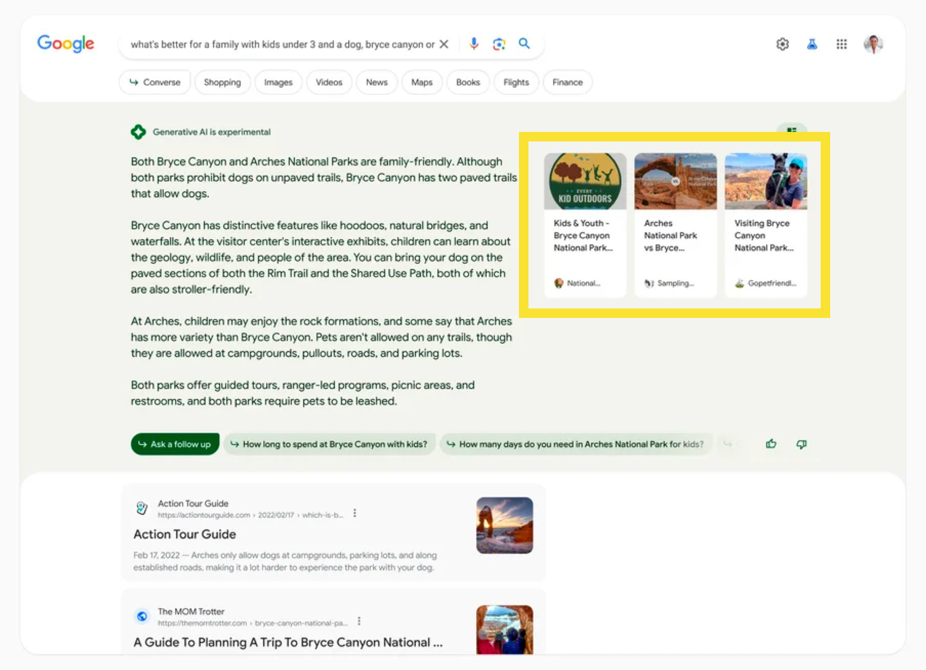Open the Converse mode
Viewport: 926px width, 670px height.
[155, 82]
